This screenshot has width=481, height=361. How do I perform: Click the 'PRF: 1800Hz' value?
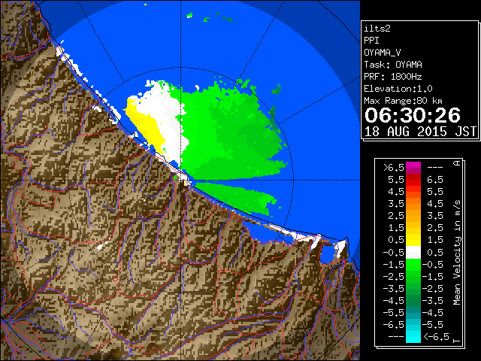pos(393,77)
